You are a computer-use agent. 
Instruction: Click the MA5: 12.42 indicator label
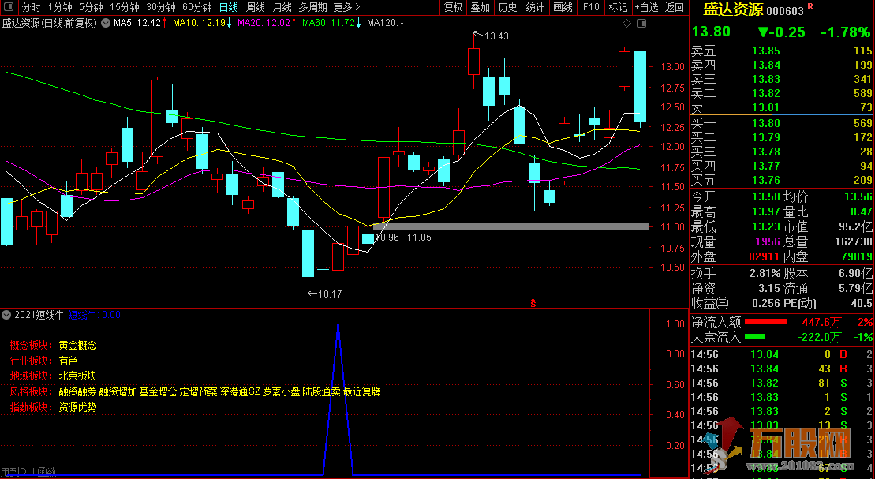137,23
